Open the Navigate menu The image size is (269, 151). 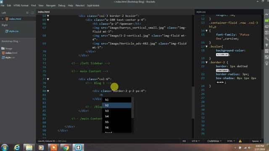pyautogui.click(x=51, y=5)
